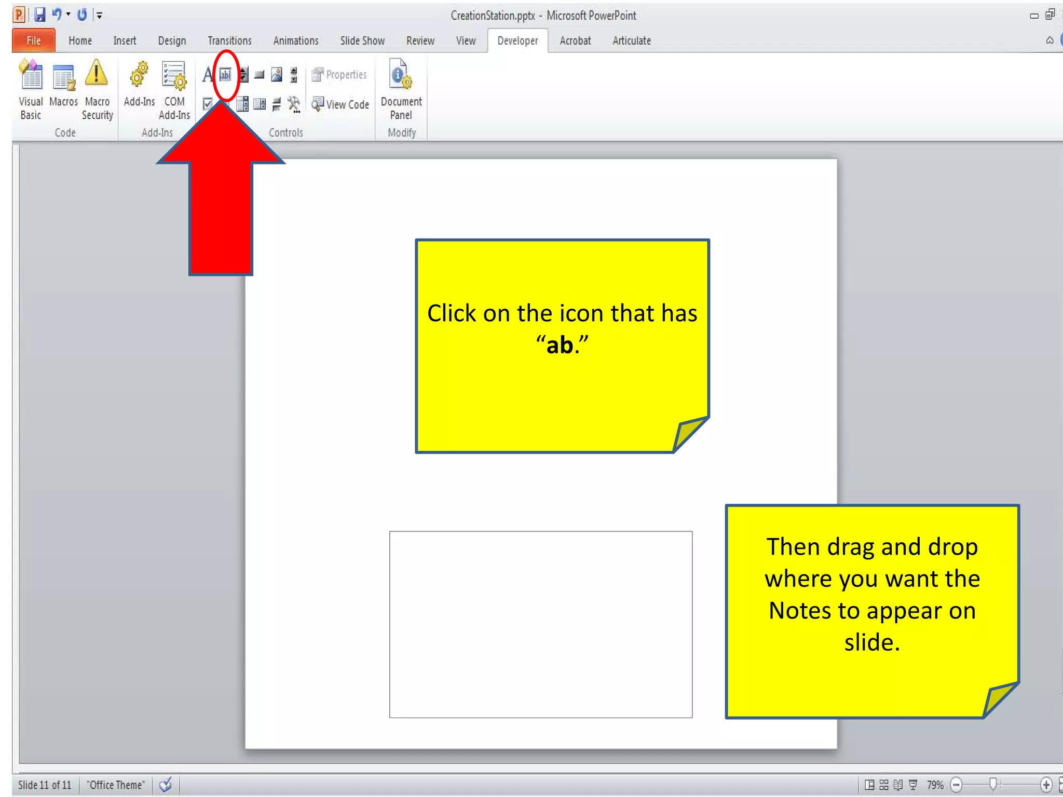This screenshot has width=1063, height=797.
Task: Click the 79% zoom level
Action: click(935, 785)
